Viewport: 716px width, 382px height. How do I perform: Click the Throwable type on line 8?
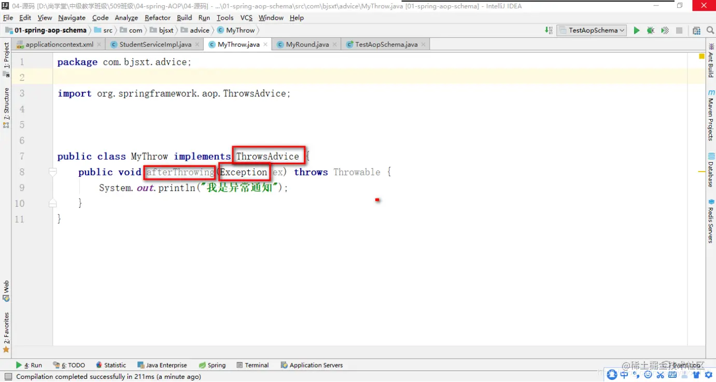coord(357,172)
